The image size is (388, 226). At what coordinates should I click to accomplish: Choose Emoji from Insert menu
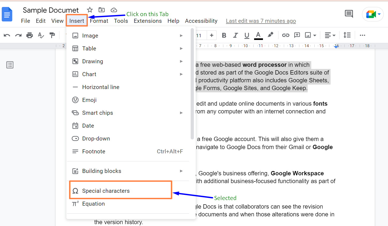pos(128,100)
